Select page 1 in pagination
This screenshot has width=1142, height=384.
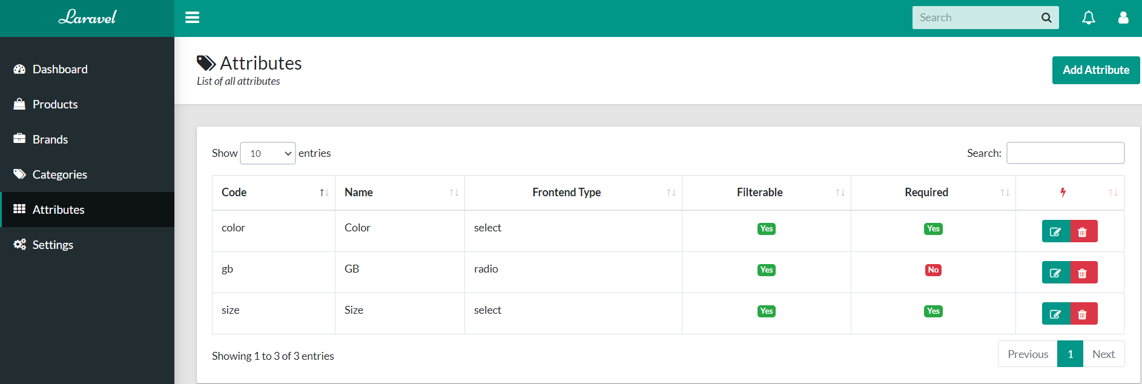[1070, 354]
